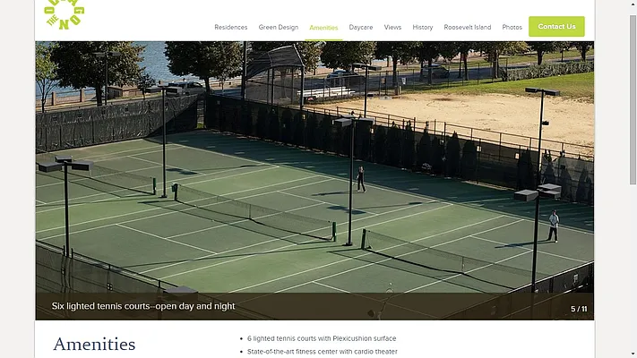The height and width of the screenshot is (358, 637).
Task: Navigate to the History page
Action: (423, 27)
